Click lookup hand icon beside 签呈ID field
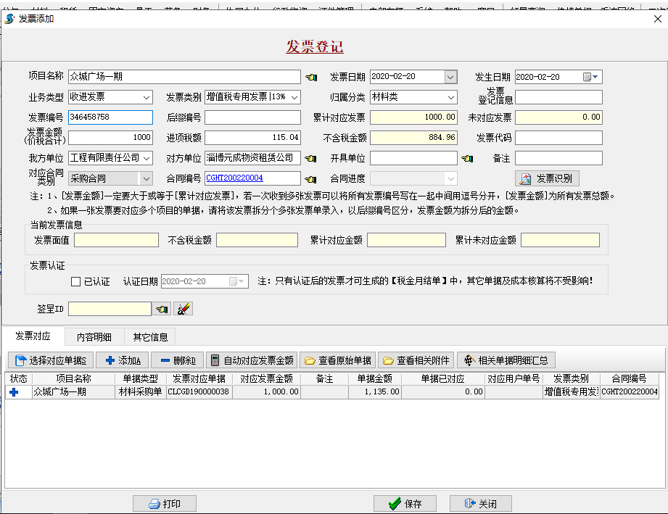Image resolution: width=668 pixels, height=514 pixels. (162, 309)
